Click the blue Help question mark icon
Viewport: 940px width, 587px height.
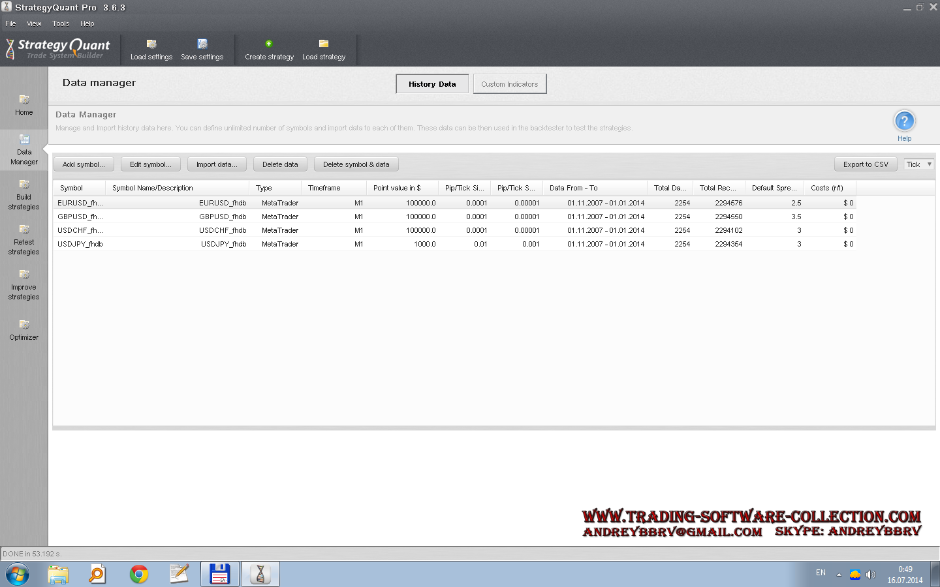click(x=904, y=121)
